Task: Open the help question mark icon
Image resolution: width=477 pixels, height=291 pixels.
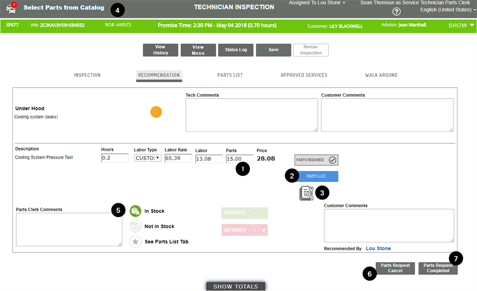Action: tap(396, 12)
